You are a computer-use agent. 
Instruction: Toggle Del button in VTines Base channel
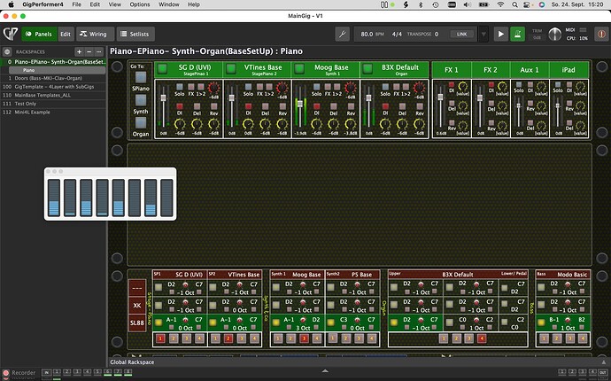tap(266, 106)
